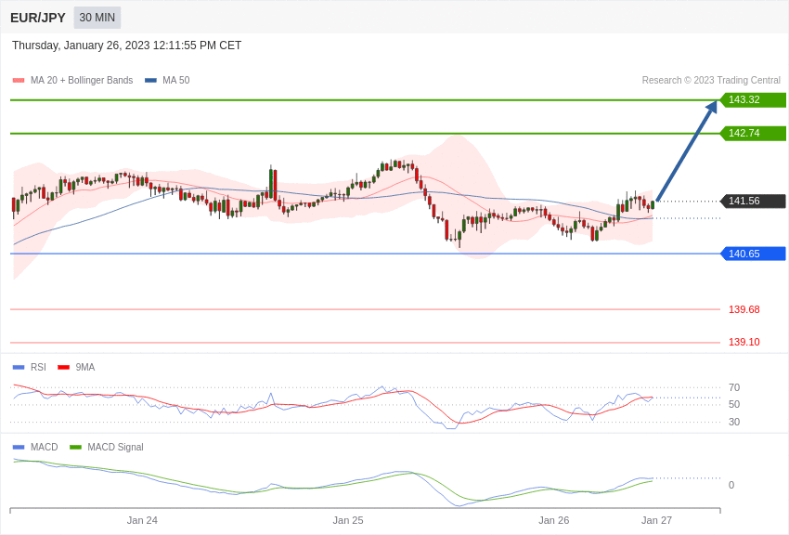Click the 139.68 red support label
Viewport: 789px width, 535px height.
pyautogui.click(x=744, y=309)
